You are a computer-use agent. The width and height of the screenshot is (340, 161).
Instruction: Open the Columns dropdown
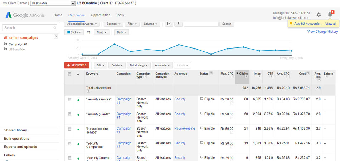coord(150,24)
